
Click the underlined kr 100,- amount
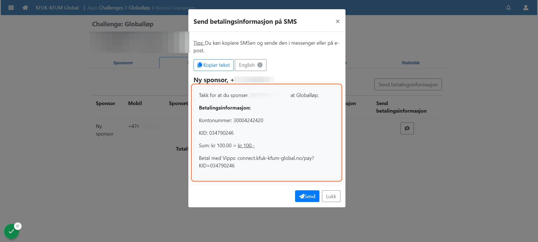(246, 146)
